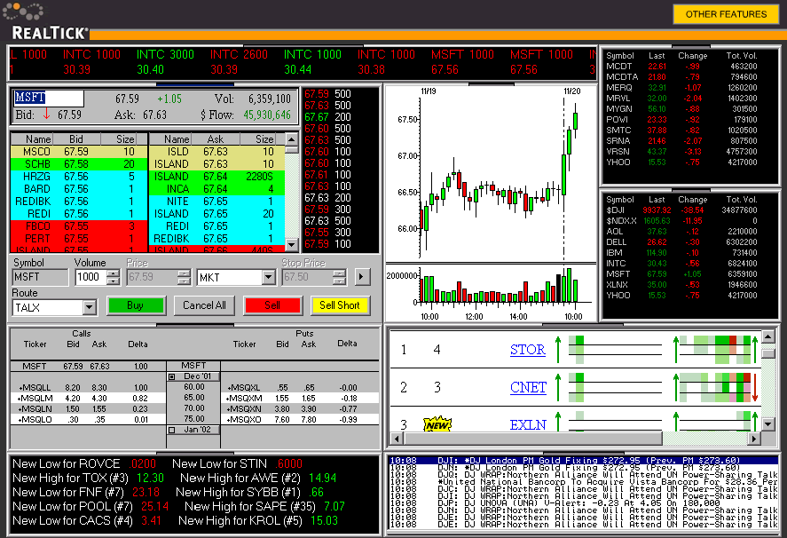
Task: Select the MSQXO put option row
Action: [300, 419]
